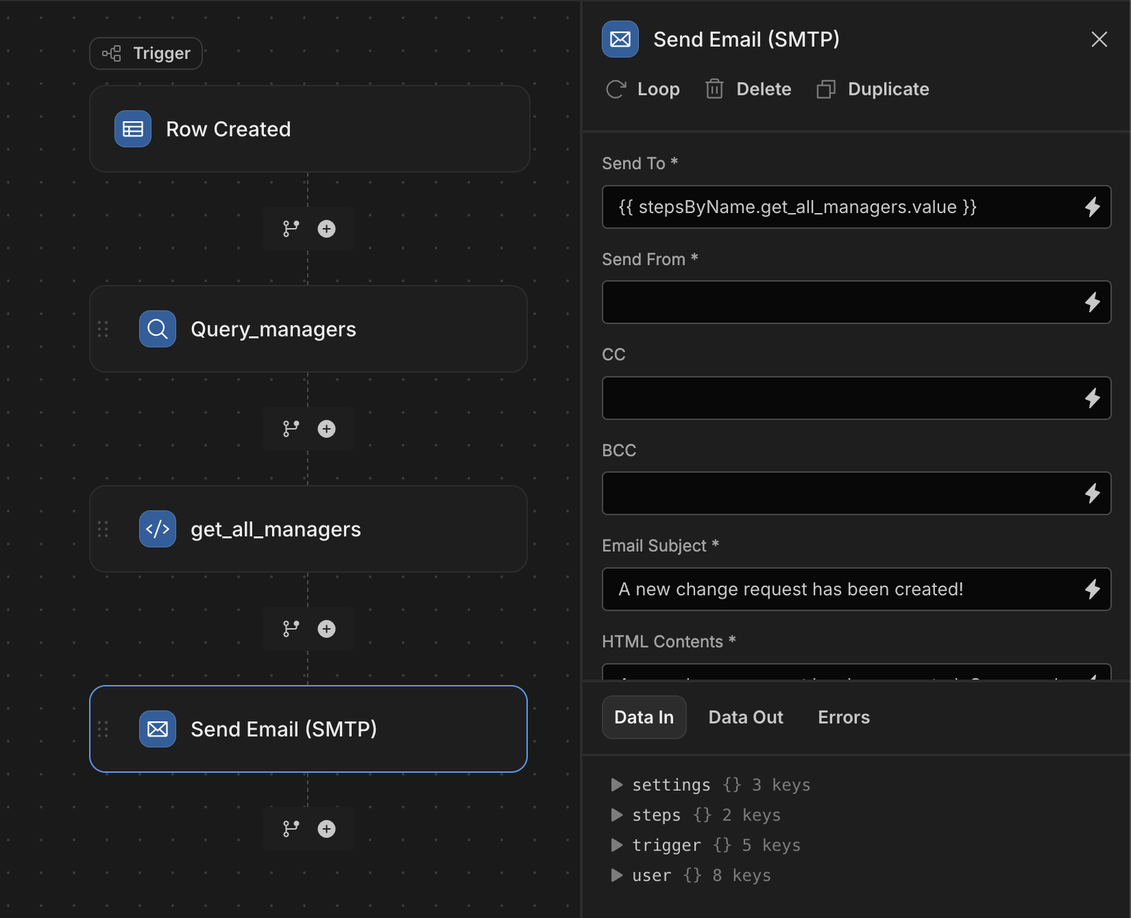Select the get_all_managers step
Image resolution: width=1131 pixels, height=918 pixels.
click(308, 529)
